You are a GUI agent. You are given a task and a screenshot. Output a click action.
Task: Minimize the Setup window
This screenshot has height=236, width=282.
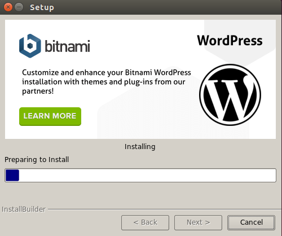click(x=19, y=7)
